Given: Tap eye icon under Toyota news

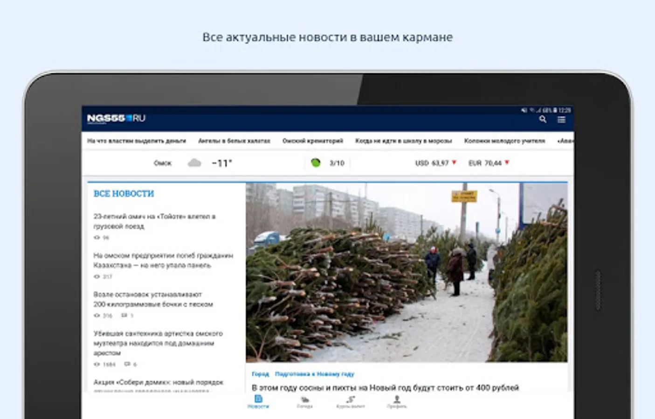Looking at the screenshot, I should (x=97, y=237).
